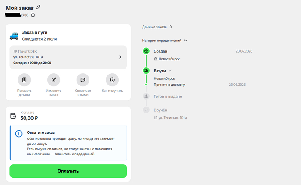The width and height of the screenshot is (301, 185).
Task: Click the Изменить заказ edit icon
Action: tap(54, 80)
